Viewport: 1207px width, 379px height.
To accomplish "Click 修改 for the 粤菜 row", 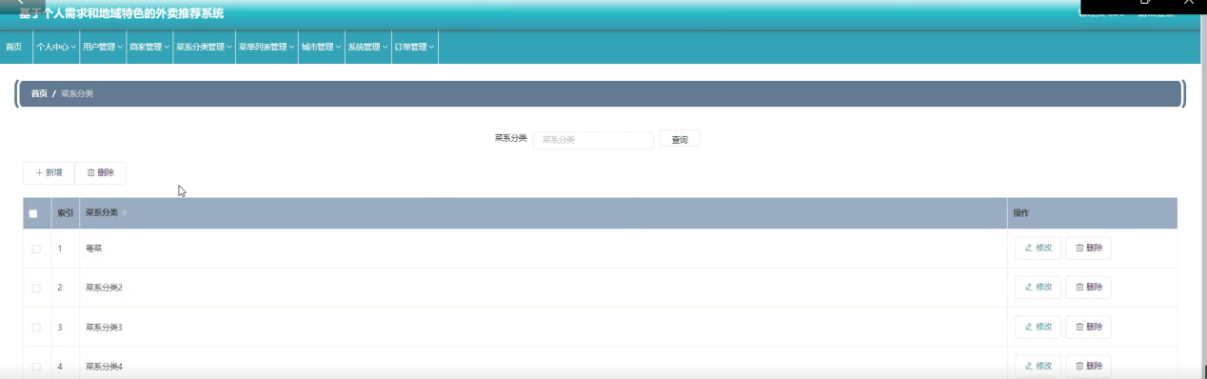I will click(x=1038, y=249).
